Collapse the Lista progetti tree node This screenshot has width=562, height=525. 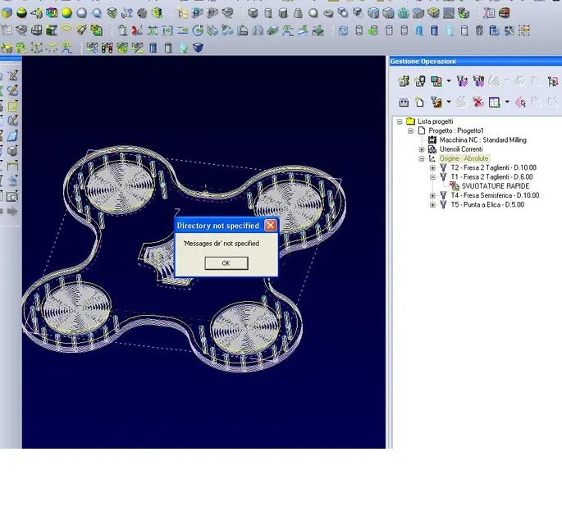400,121
